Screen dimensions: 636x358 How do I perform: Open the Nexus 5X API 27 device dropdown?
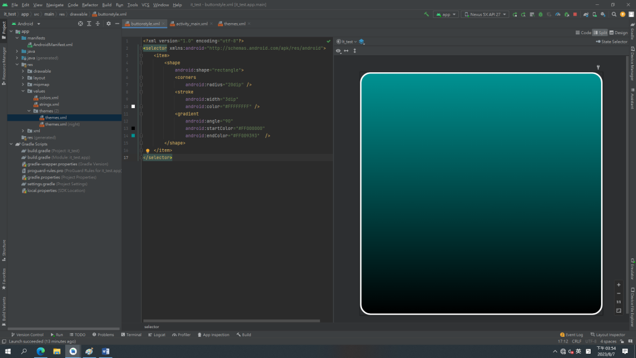[x=485, y=14]
